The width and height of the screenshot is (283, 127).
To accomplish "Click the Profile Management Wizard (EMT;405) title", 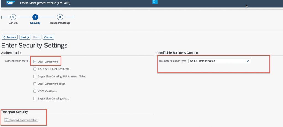I will click(45, 3).
